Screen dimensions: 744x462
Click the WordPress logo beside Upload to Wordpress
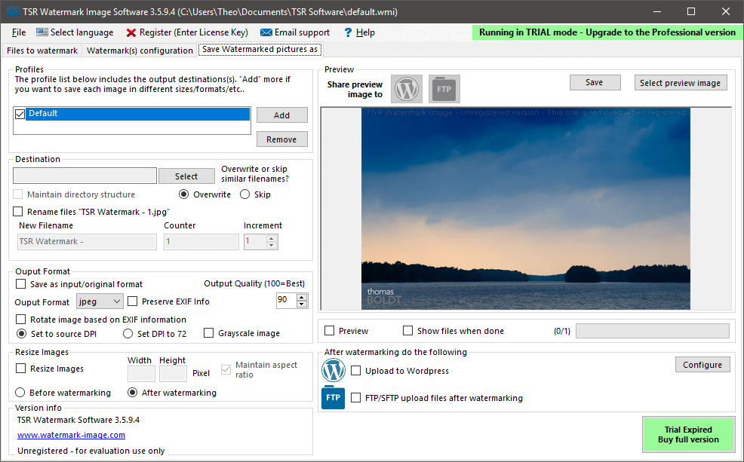333,371
